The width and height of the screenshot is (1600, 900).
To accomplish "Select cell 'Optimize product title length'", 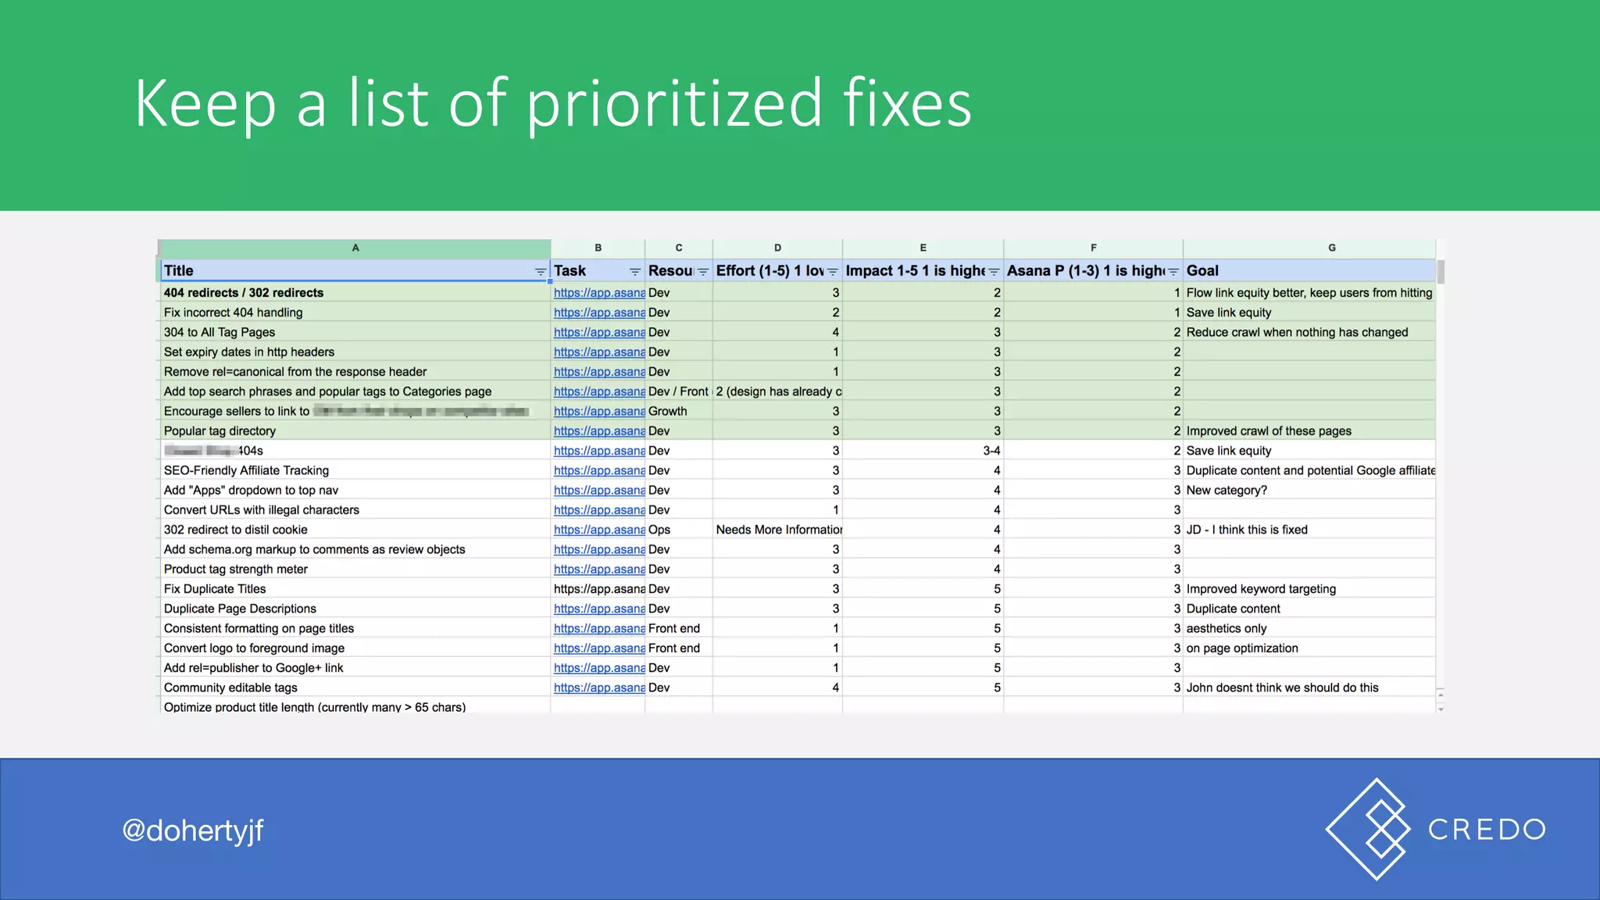I will point(355,706).
